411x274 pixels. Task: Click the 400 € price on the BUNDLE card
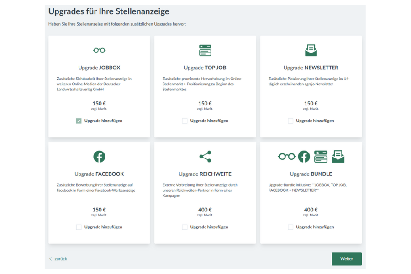point(311,210)
